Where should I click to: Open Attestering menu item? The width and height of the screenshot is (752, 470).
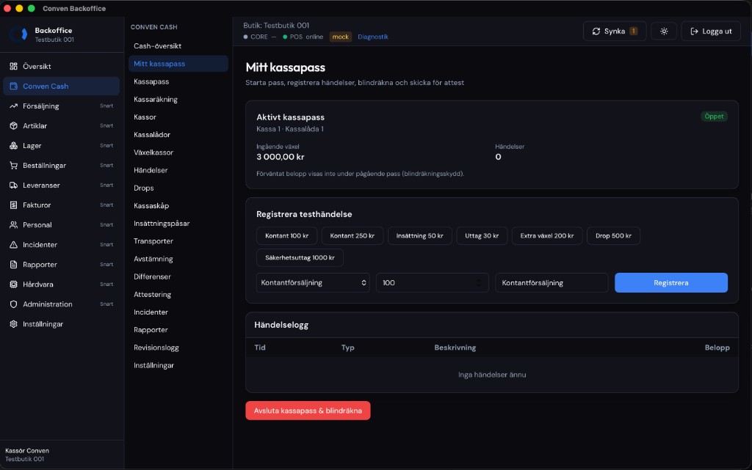pyautogui.click(x=178, y=294)
